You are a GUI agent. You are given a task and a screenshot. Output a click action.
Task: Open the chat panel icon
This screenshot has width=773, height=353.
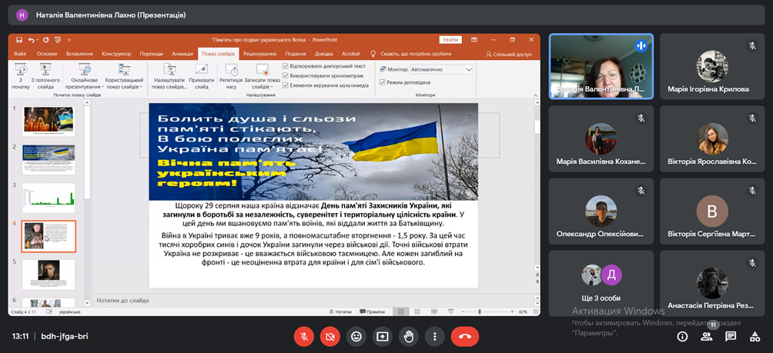click(731, 336)
